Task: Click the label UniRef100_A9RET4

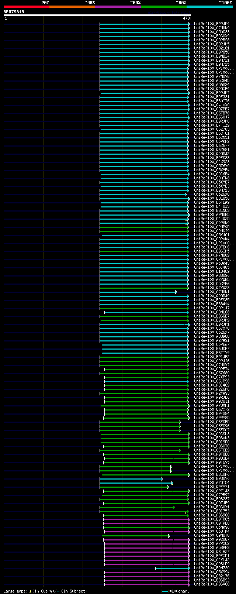Action: click(x=212, y=369)
